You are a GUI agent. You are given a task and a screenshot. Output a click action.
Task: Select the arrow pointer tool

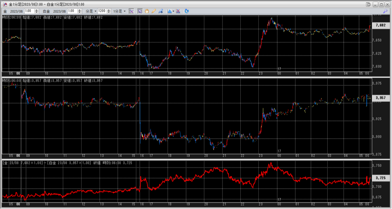tap(140, 11)
